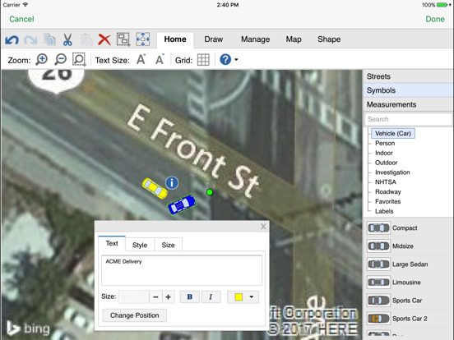454x340 pixels.
Task: Choose the Large Sedan symbol
Action: (408, 264)
